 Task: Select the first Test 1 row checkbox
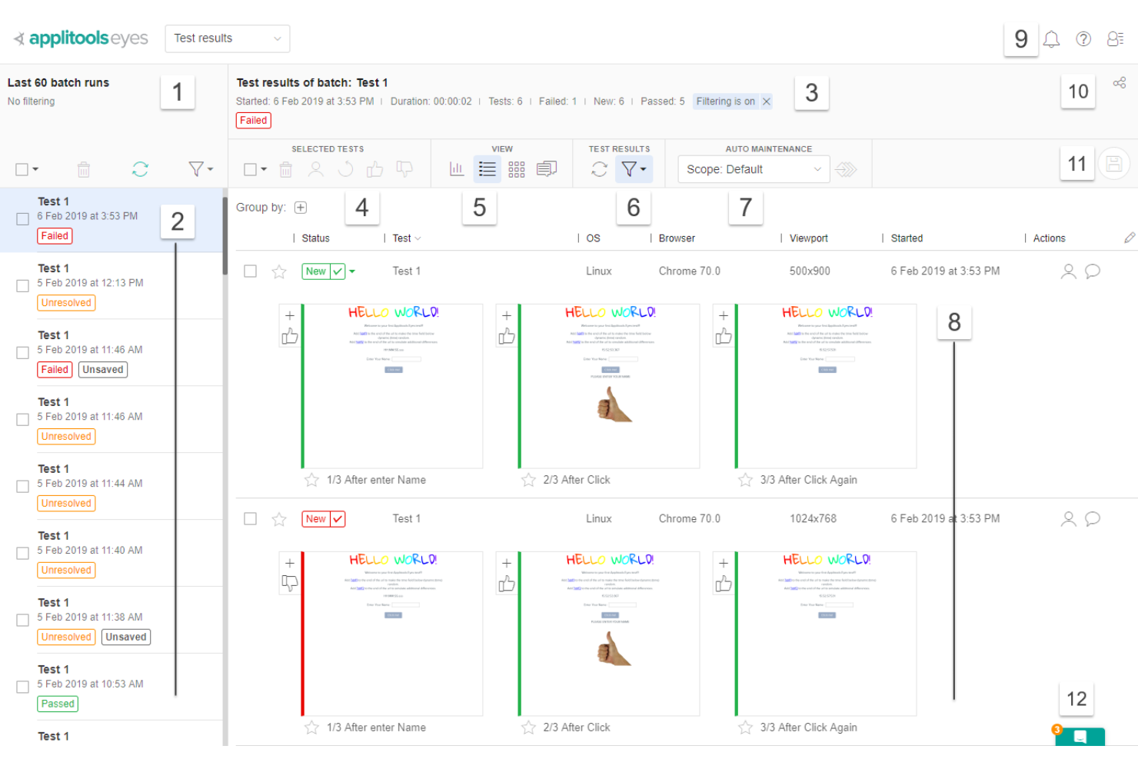pos(250,271)
